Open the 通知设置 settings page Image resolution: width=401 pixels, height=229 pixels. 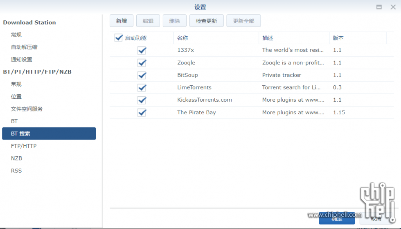(21, 60)
